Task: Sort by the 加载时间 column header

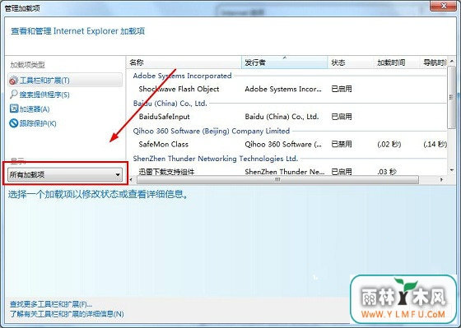Action: [x=397, y=62]
